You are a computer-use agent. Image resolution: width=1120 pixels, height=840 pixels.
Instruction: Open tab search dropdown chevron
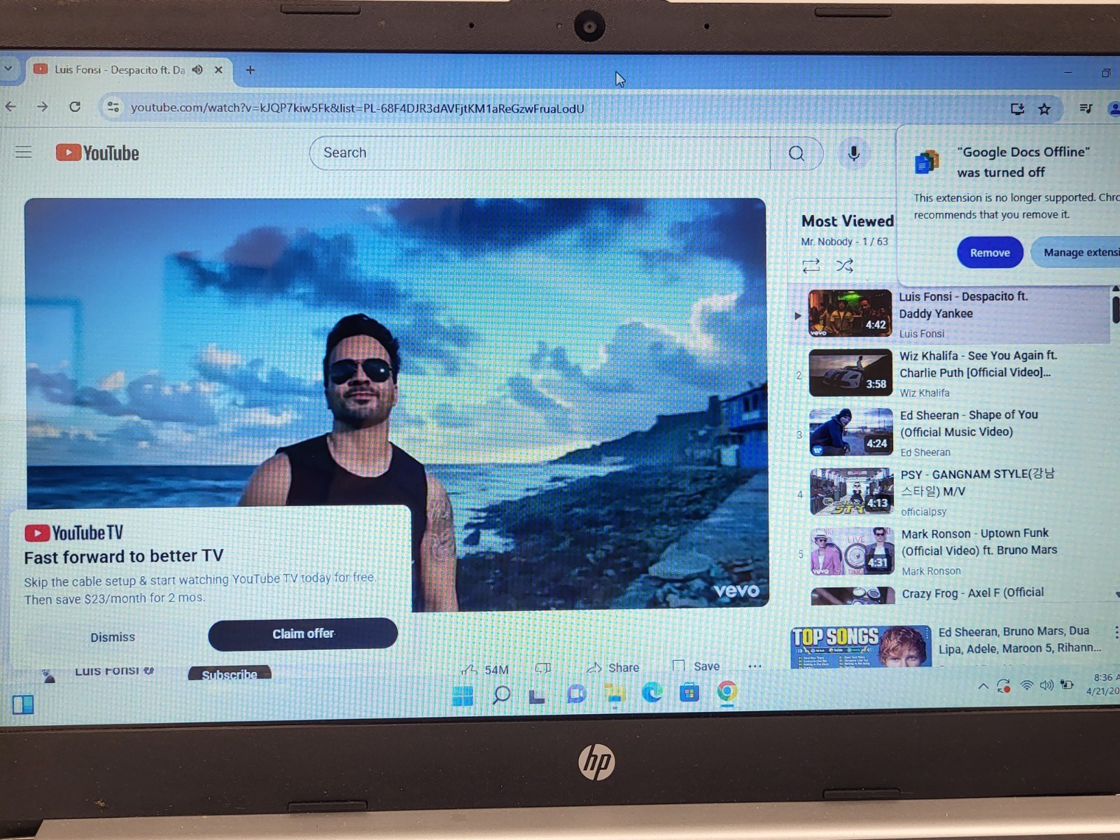point(8,69)
